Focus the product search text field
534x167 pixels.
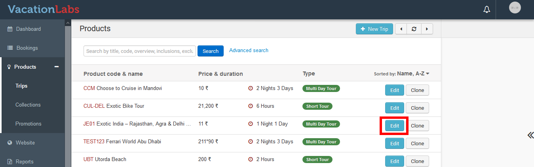[x=139, y=51]
